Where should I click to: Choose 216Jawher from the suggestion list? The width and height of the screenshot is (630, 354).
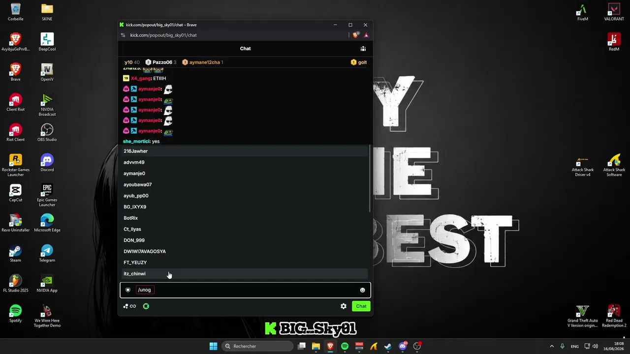click(x=245, y=151)
